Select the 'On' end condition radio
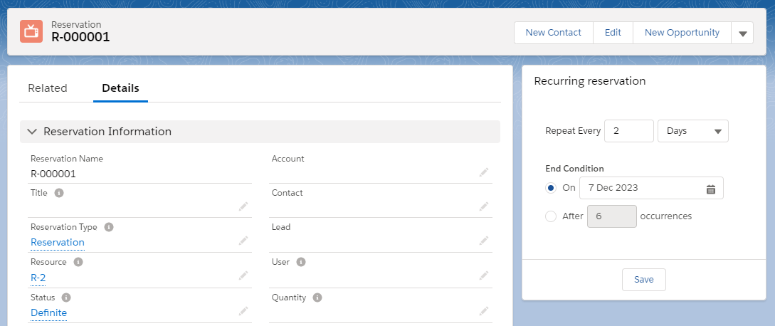775x326 pixels. tap(551, 188)
